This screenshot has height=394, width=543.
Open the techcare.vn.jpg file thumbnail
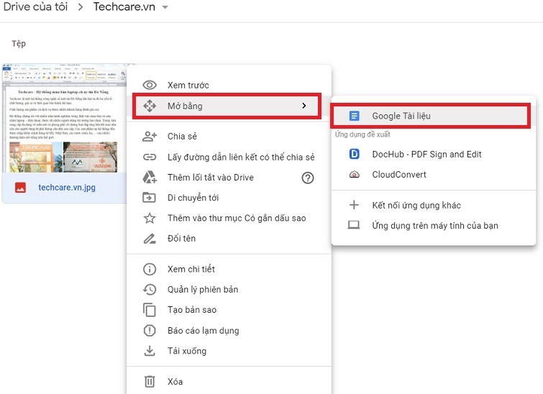click(x=65, y=119)
